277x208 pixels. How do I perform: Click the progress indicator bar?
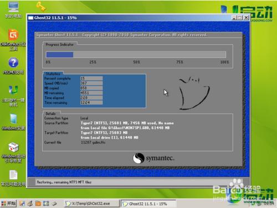[x=136, y=55]
